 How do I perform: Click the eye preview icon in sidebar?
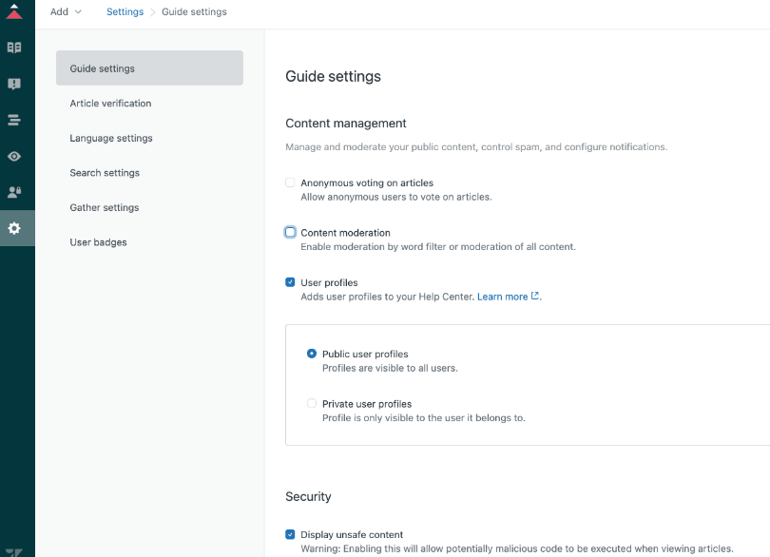(14, 156)
